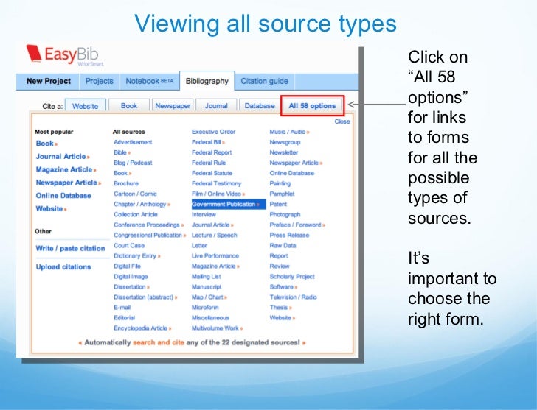Click the search and cite link

pos(158,342)
